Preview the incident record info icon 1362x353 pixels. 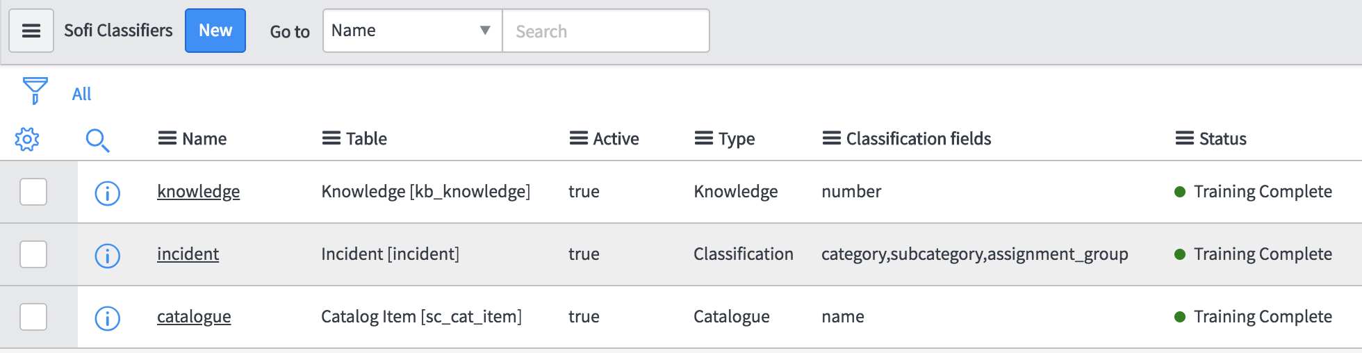107,256
